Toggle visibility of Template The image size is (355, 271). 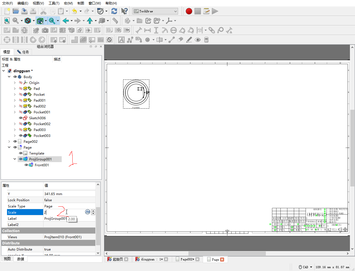tap(20, 153)
